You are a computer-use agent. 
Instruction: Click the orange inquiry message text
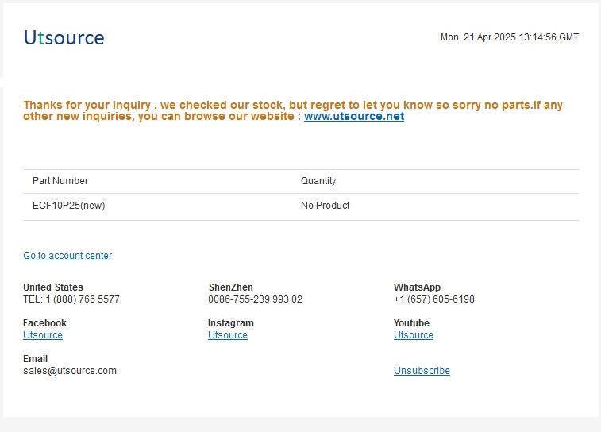click(x=293, y=110)
